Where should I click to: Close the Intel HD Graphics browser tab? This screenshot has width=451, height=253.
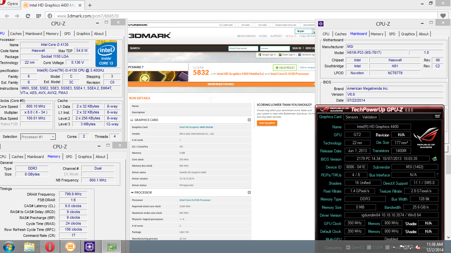[x=80, y=5]
